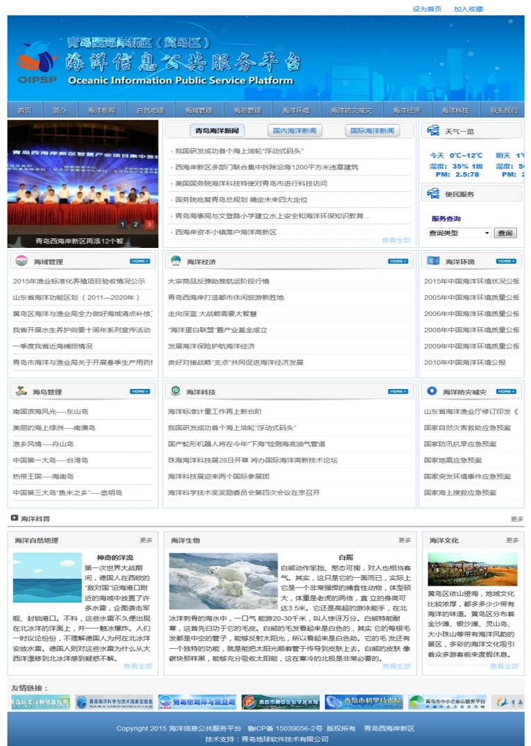Open MORE for 海岛管理 section
Screen dimensions: 531x746
point(140,392)
